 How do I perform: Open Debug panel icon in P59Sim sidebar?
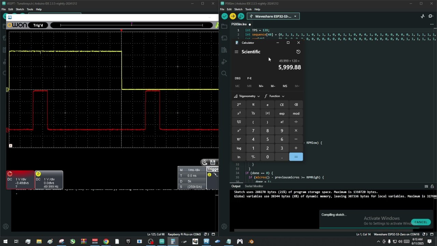224,61
